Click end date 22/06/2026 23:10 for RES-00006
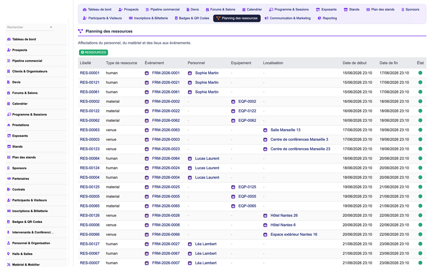The image size is (431, 267). pos(394,225)
